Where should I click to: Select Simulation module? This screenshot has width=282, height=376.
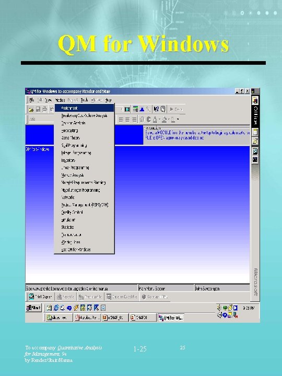pos(84,220)
